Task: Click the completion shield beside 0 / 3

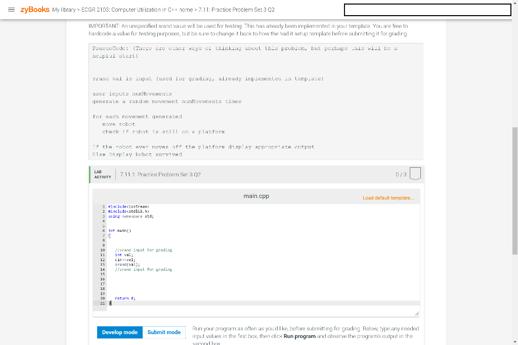Action: (x=415, y=173)
